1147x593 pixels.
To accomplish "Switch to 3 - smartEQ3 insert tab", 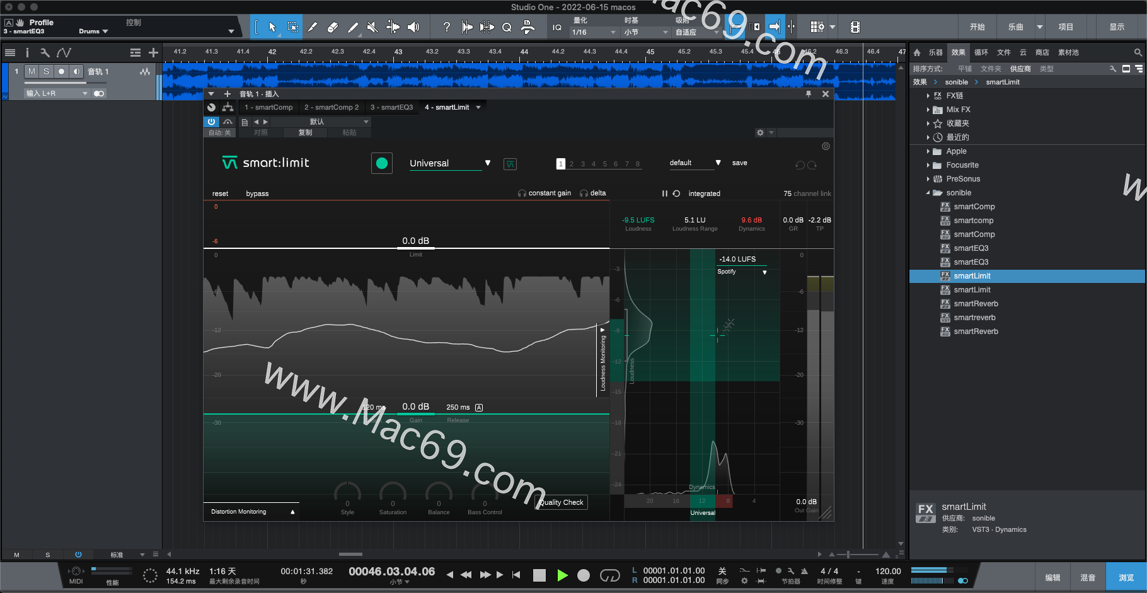I will click(392, 107).
